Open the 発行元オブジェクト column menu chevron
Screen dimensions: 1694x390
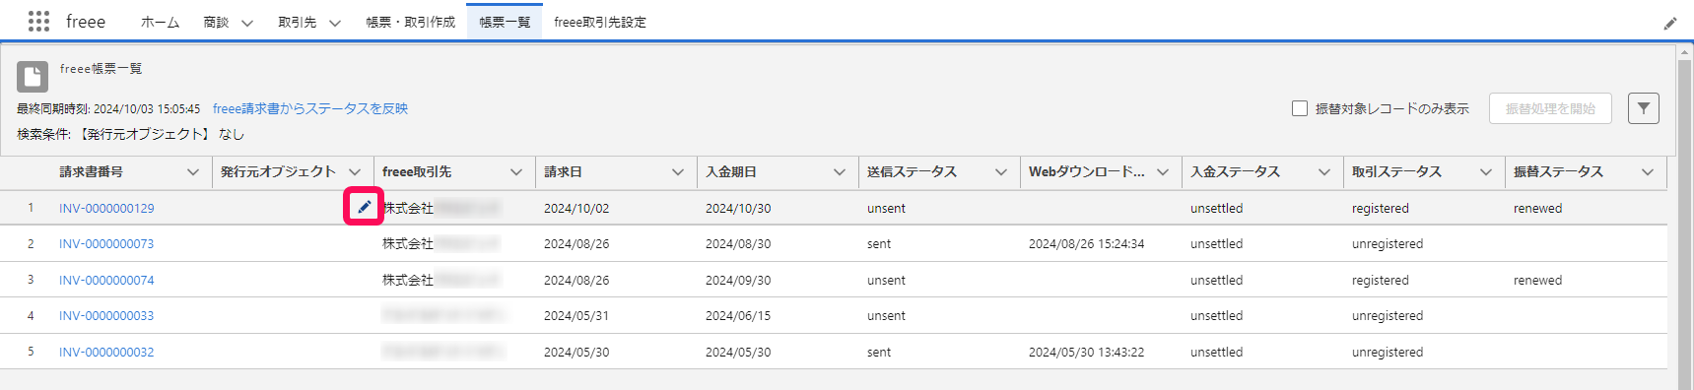click(x=355, y=172)
